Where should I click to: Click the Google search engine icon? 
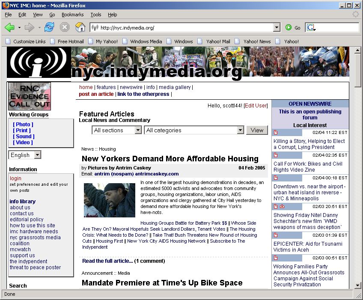[x=311, y=27]
